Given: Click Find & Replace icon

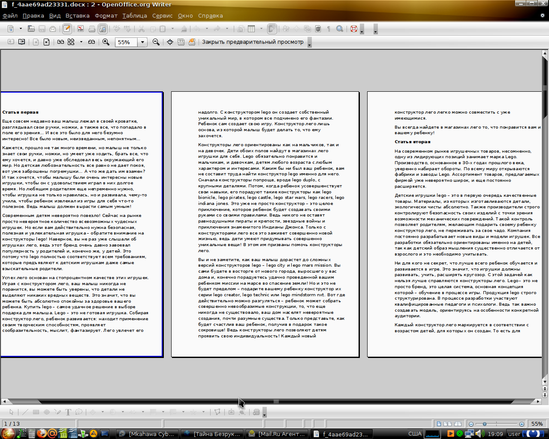Looking at the screenshot, I should click(340, 29).
